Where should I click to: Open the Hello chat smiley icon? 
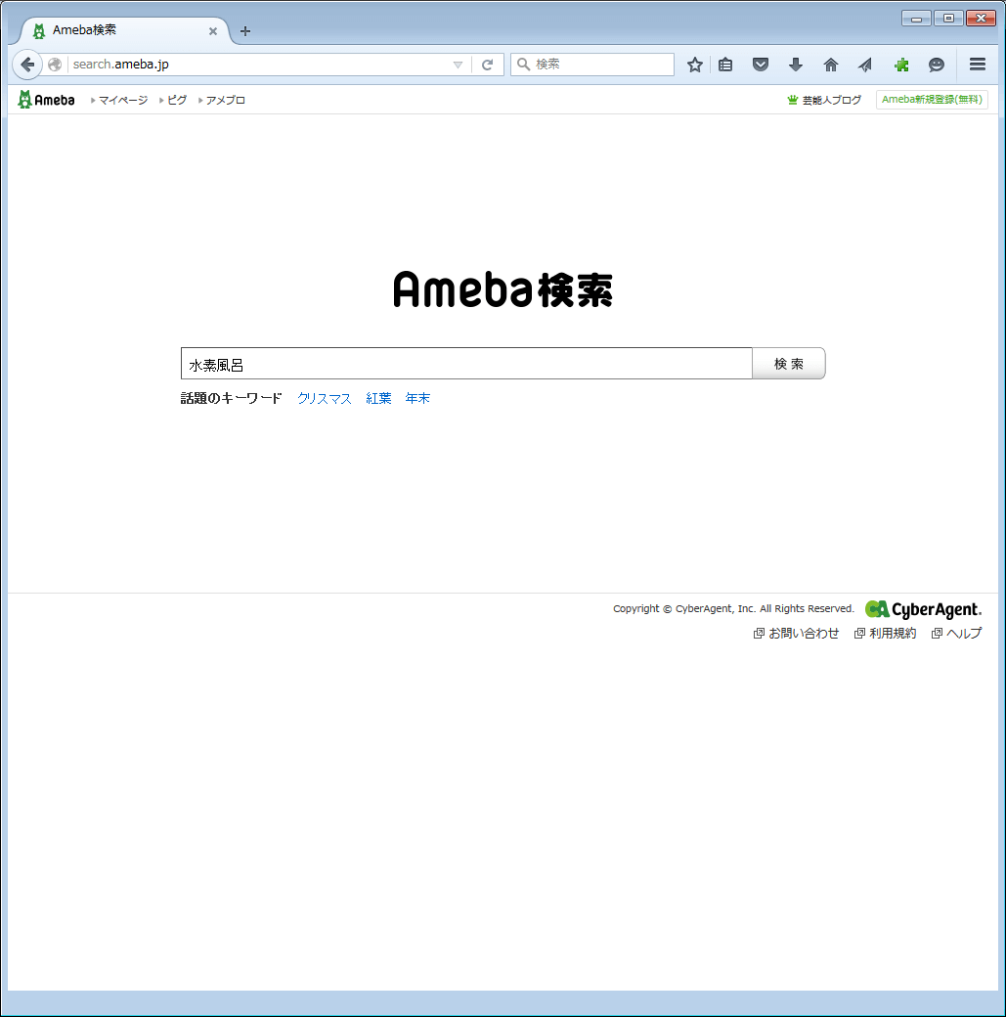pyautogui.click(x=936, y=65)
